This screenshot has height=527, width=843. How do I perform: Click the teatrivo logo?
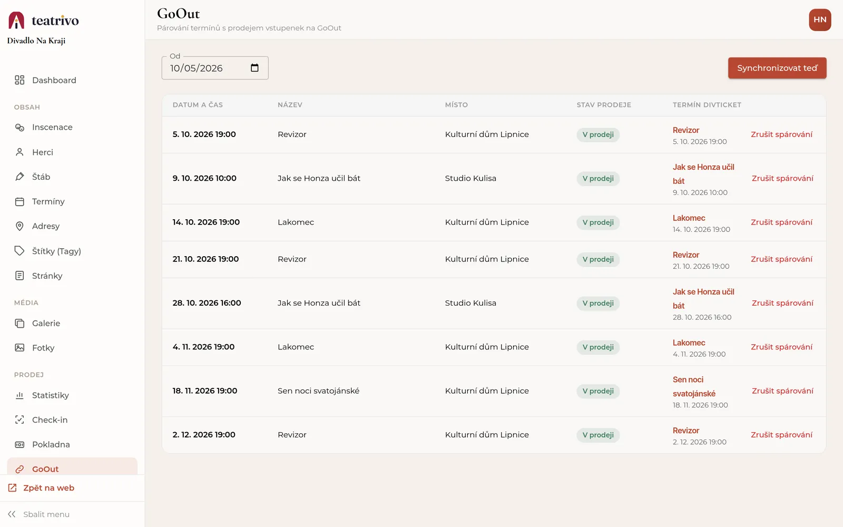[x=43, y=21]
